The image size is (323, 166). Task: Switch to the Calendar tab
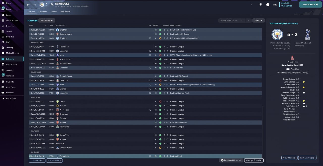pos(43,12)
